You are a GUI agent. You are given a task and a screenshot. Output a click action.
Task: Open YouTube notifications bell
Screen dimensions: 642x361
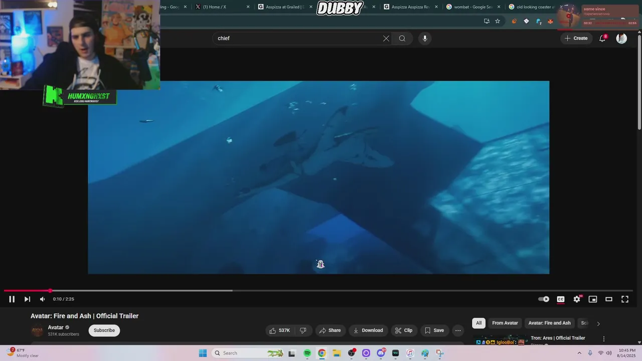pos(602,39)
